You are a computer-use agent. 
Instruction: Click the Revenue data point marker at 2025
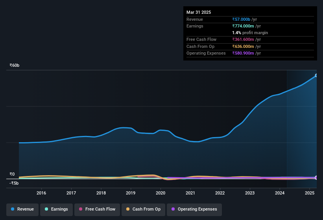coord(316,75)
